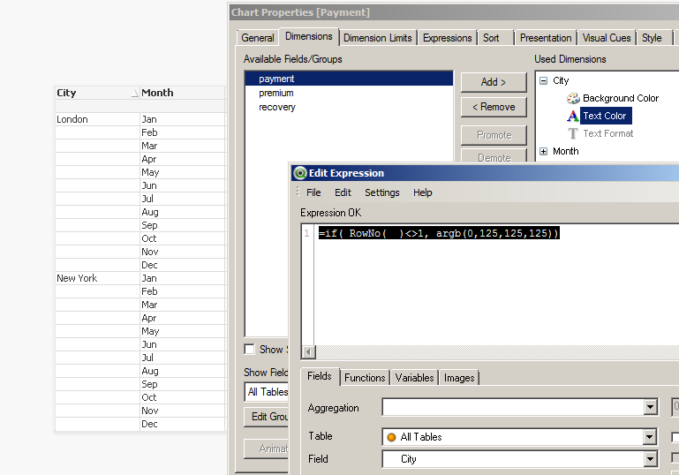Expand the Month dimension node

click(x=543, y=151)
